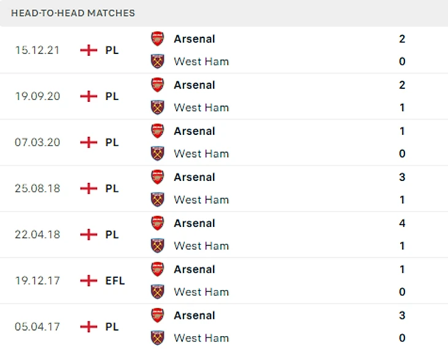Click West Ham crest in 07.03.20 match
The width and height of the screenshot is (448, 349).
pyautogui.click(x=158, y=153)
